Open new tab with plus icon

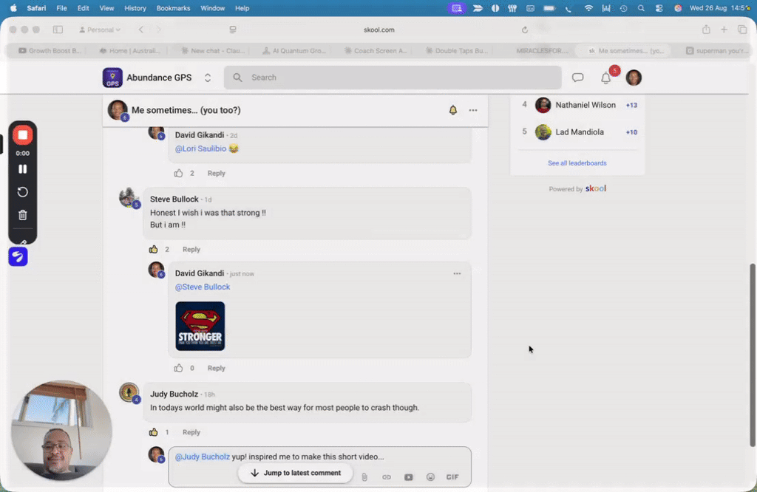tap(724, 30)
